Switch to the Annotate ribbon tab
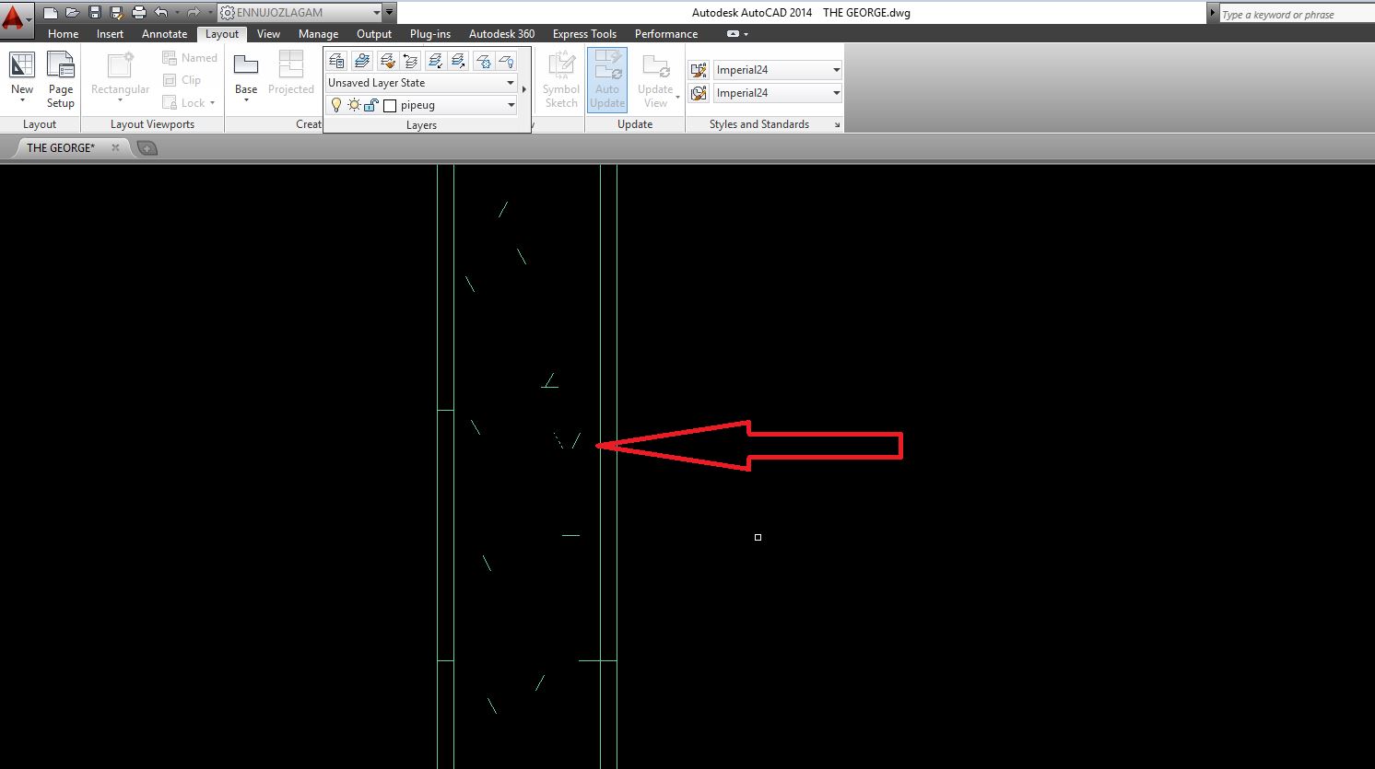Screen dimensions: 1375x769 [165, 34]
